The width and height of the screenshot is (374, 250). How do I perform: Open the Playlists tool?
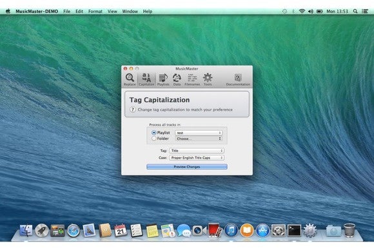[163, 80]
